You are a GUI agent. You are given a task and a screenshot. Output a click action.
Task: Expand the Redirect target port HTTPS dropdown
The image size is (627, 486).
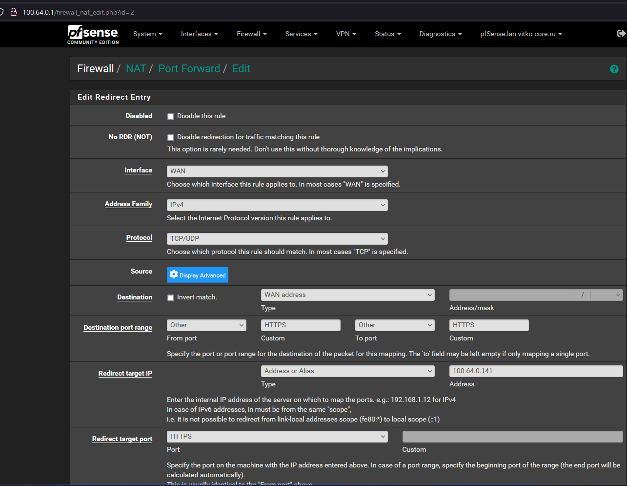[x=277, y=437]
